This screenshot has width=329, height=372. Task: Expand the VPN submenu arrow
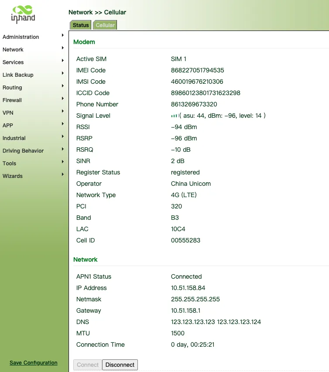(x=63, y=111)
